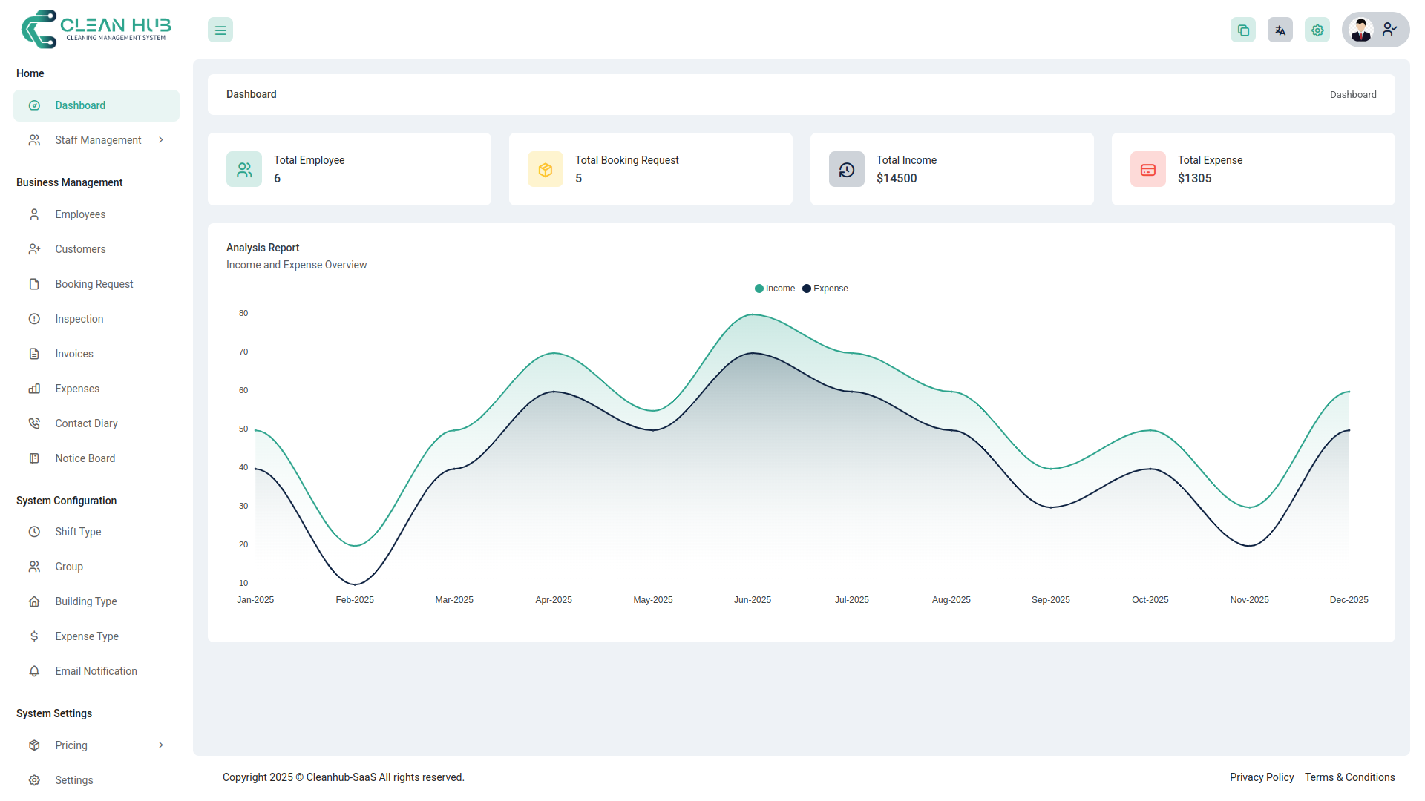This screenshot has height=801, width=1425.
Task: Click the duplicate/copy icon in the header
Action: tap(1243, 30)
